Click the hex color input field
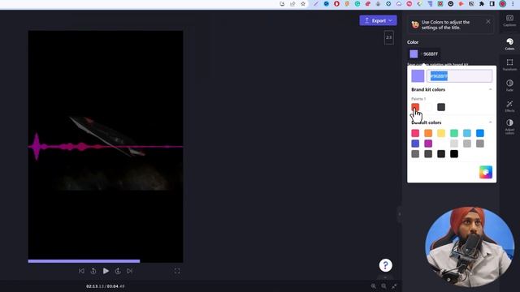The width and height of the screenshot is (520, 292). click(460, 76)
